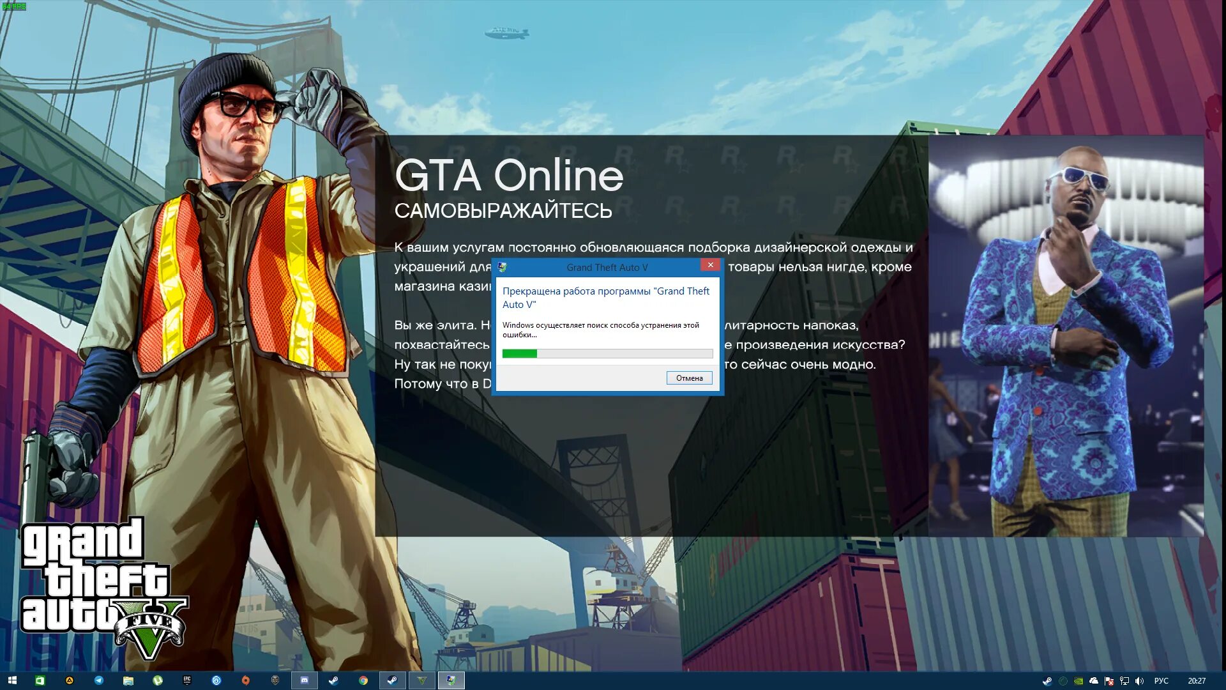
Task: Open the NVIDIA tray icon
Action: (1078, 681)
